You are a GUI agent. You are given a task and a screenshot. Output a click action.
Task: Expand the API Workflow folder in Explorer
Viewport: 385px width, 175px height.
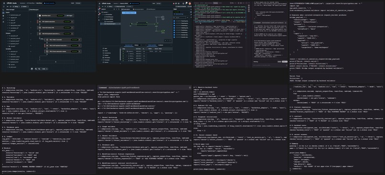coord(103,14)
